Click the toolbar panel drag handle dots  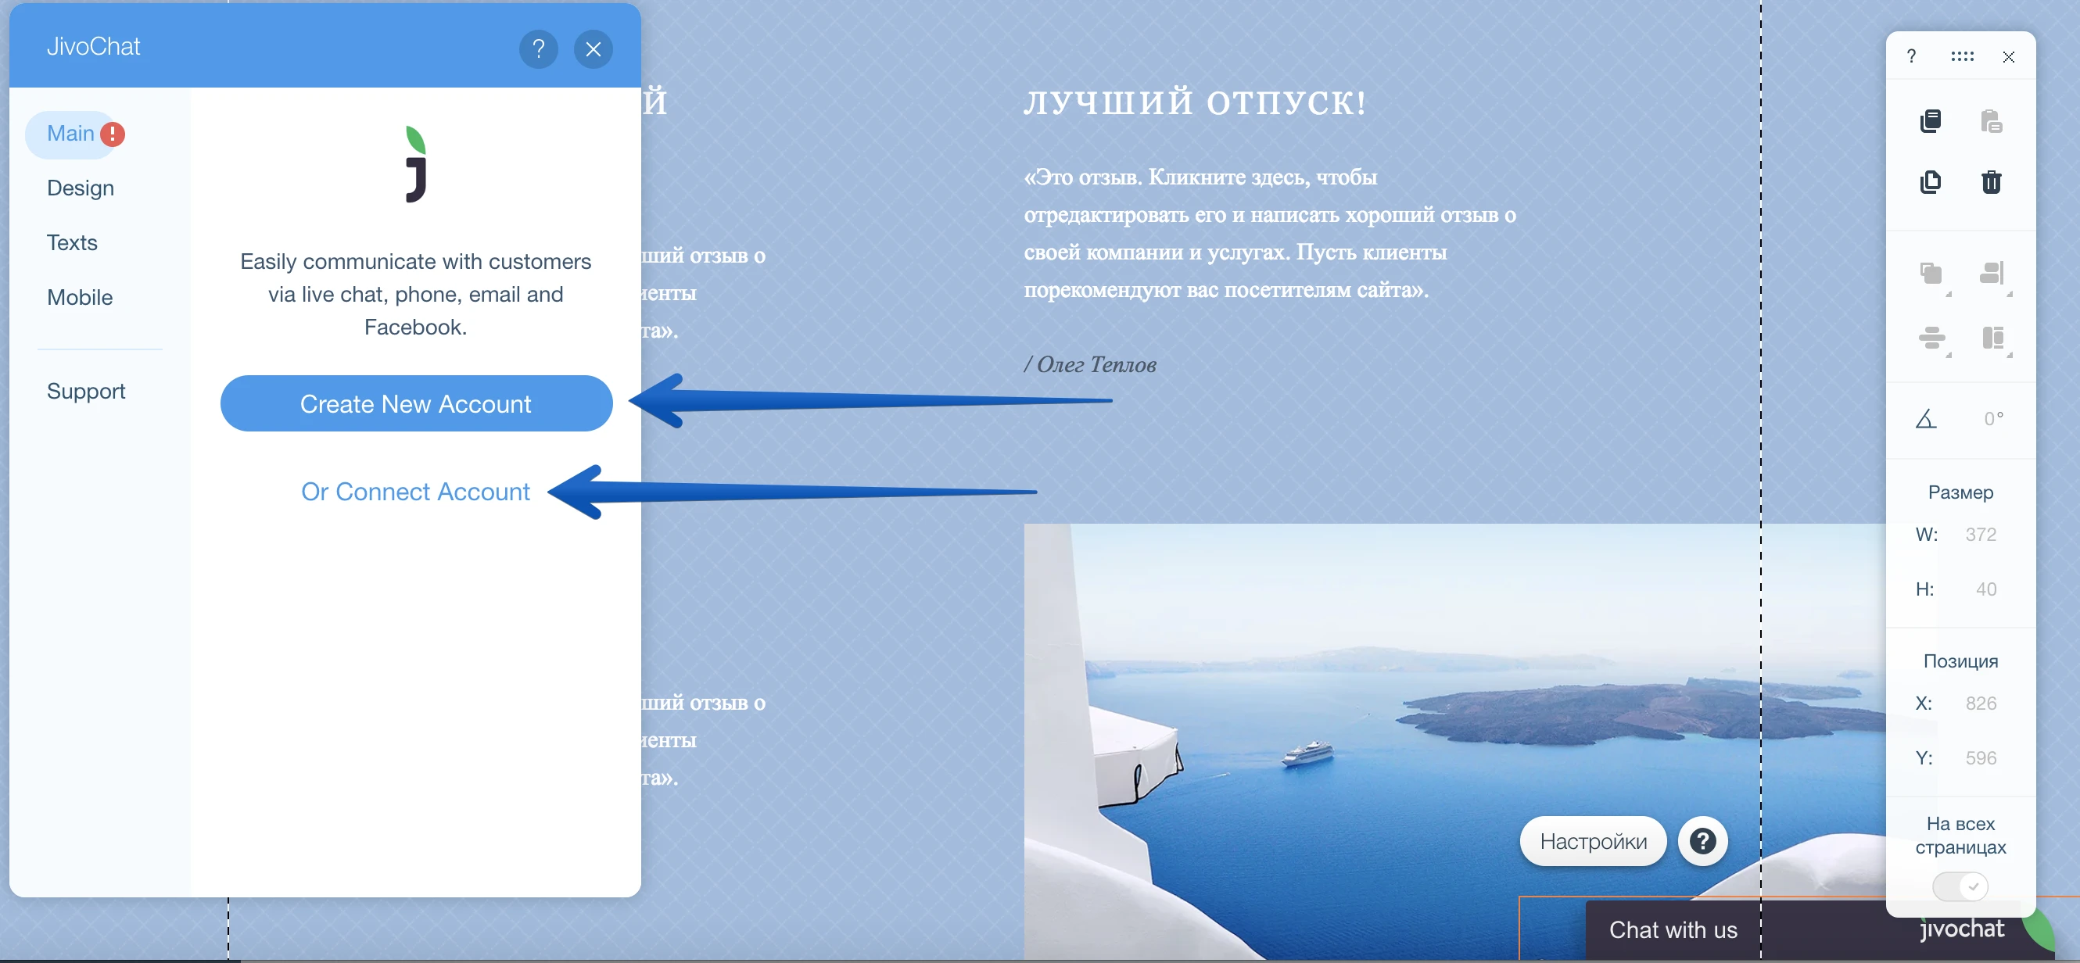pyautogui.click(x=1962, y=56)
